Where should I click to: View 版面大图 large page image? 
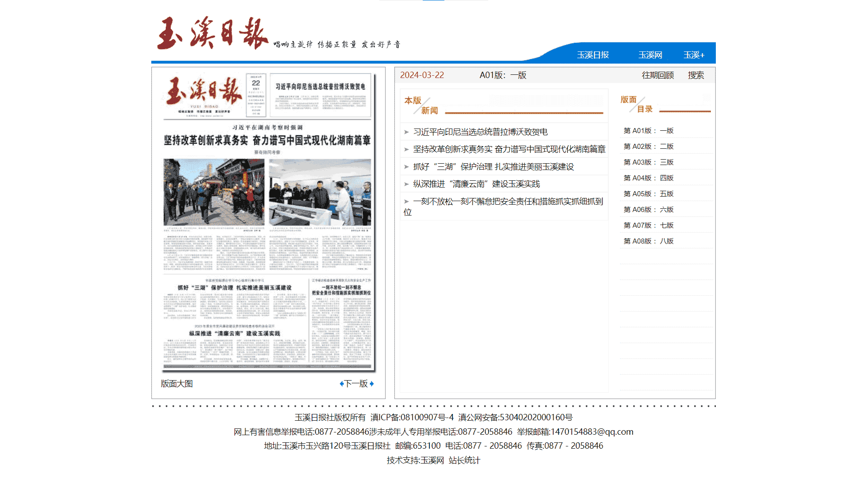[177, 384]
